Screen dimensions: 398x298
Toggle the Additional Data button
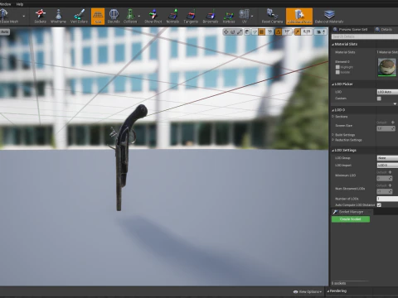(299, 17)
